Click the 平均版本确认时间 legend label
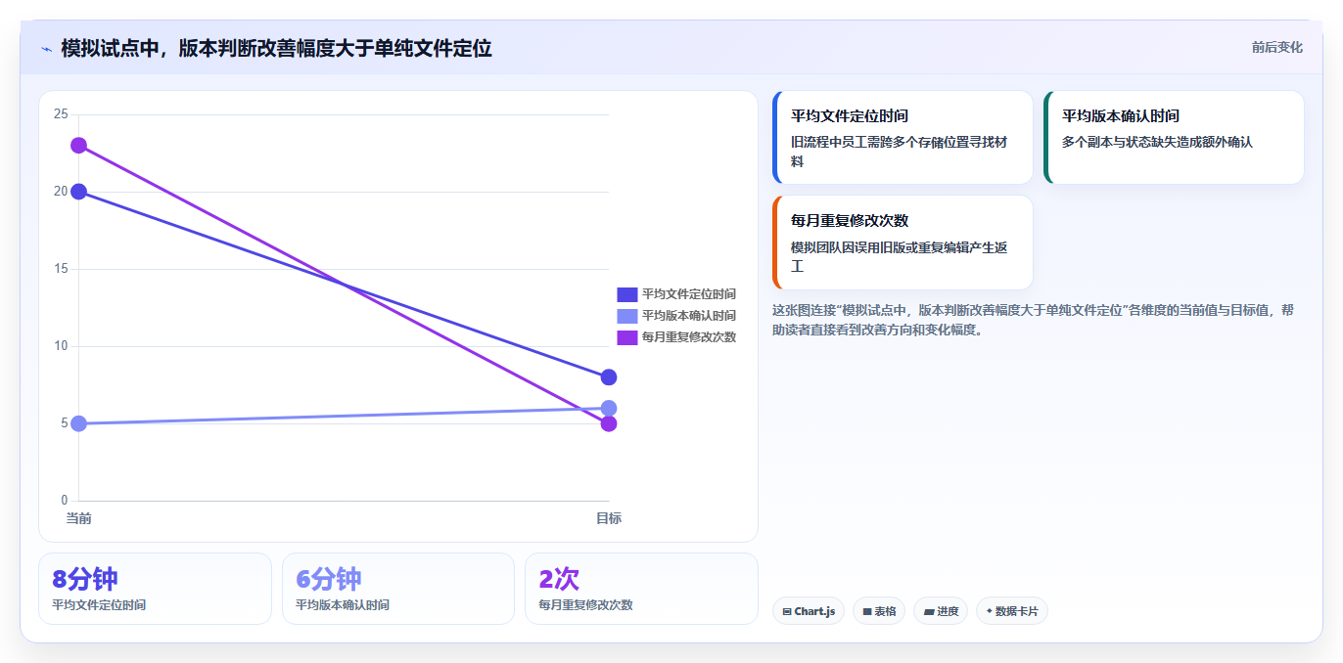This screenshot has width=1343, height=663. 689,316
